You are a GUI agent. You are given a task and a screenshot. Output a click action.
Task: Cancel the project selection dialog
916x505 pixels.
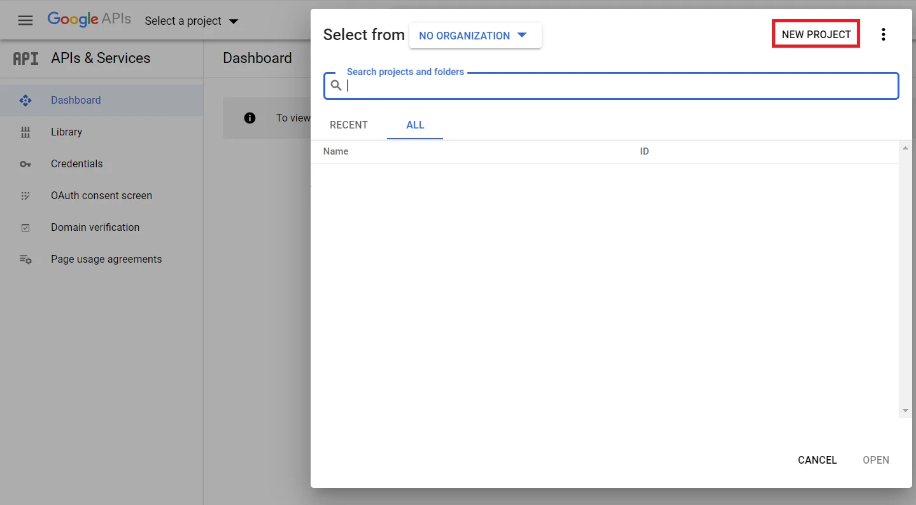[817, 460]
